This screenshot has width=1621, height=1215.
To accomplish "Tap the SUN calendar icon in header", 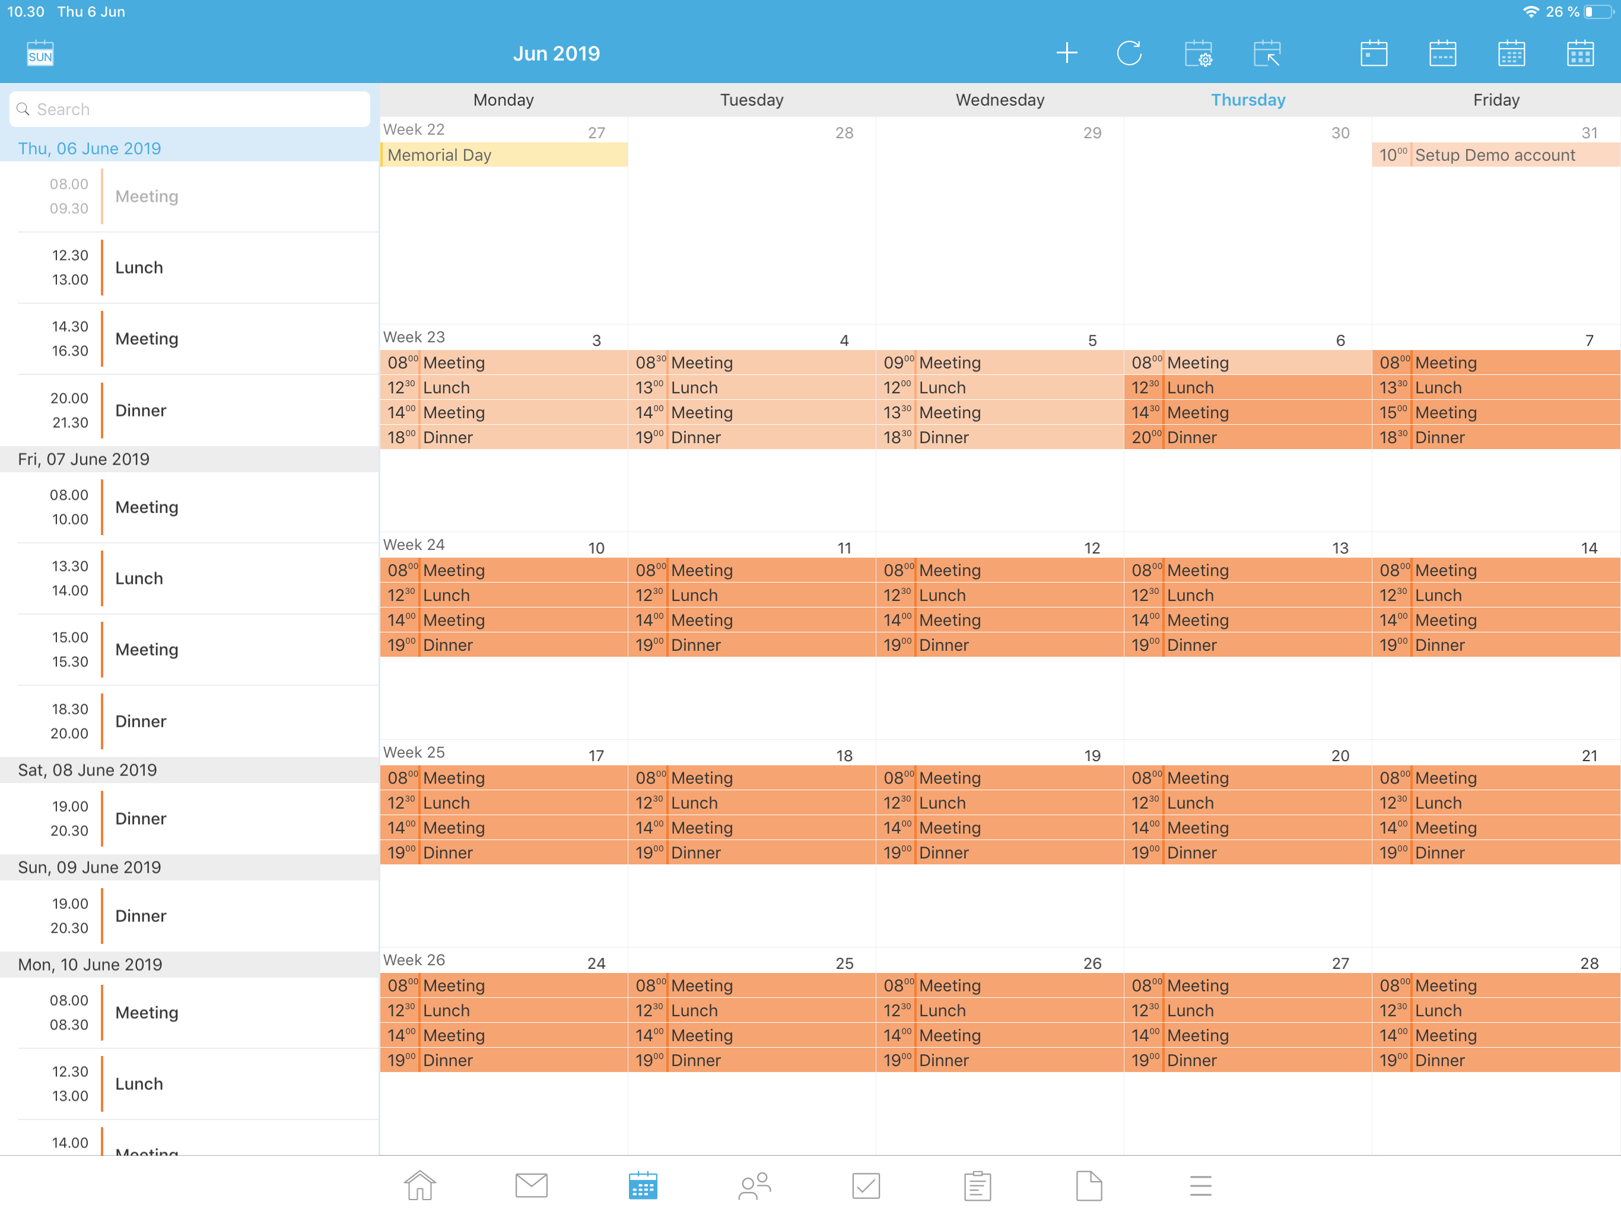I will tap(40, 53).
